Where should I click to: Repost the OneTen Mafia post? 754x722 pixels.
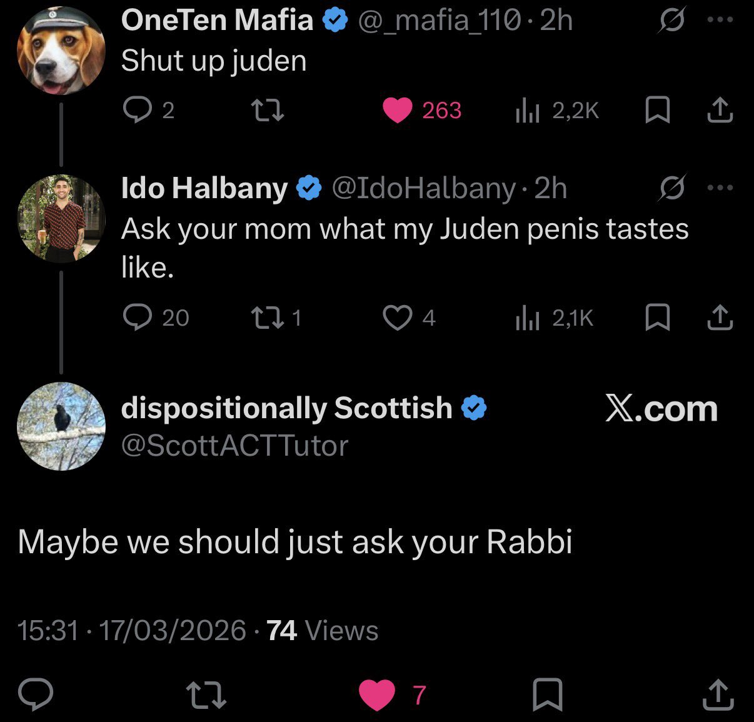click(268, 111)
